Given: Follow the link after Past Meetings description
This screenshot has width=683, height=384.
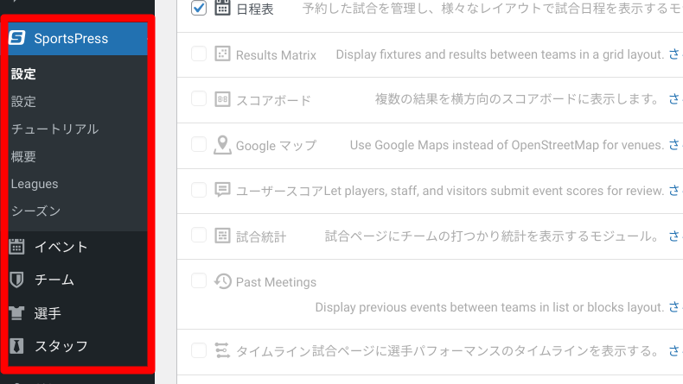Looking at the screenshot, I should point(676,307).
